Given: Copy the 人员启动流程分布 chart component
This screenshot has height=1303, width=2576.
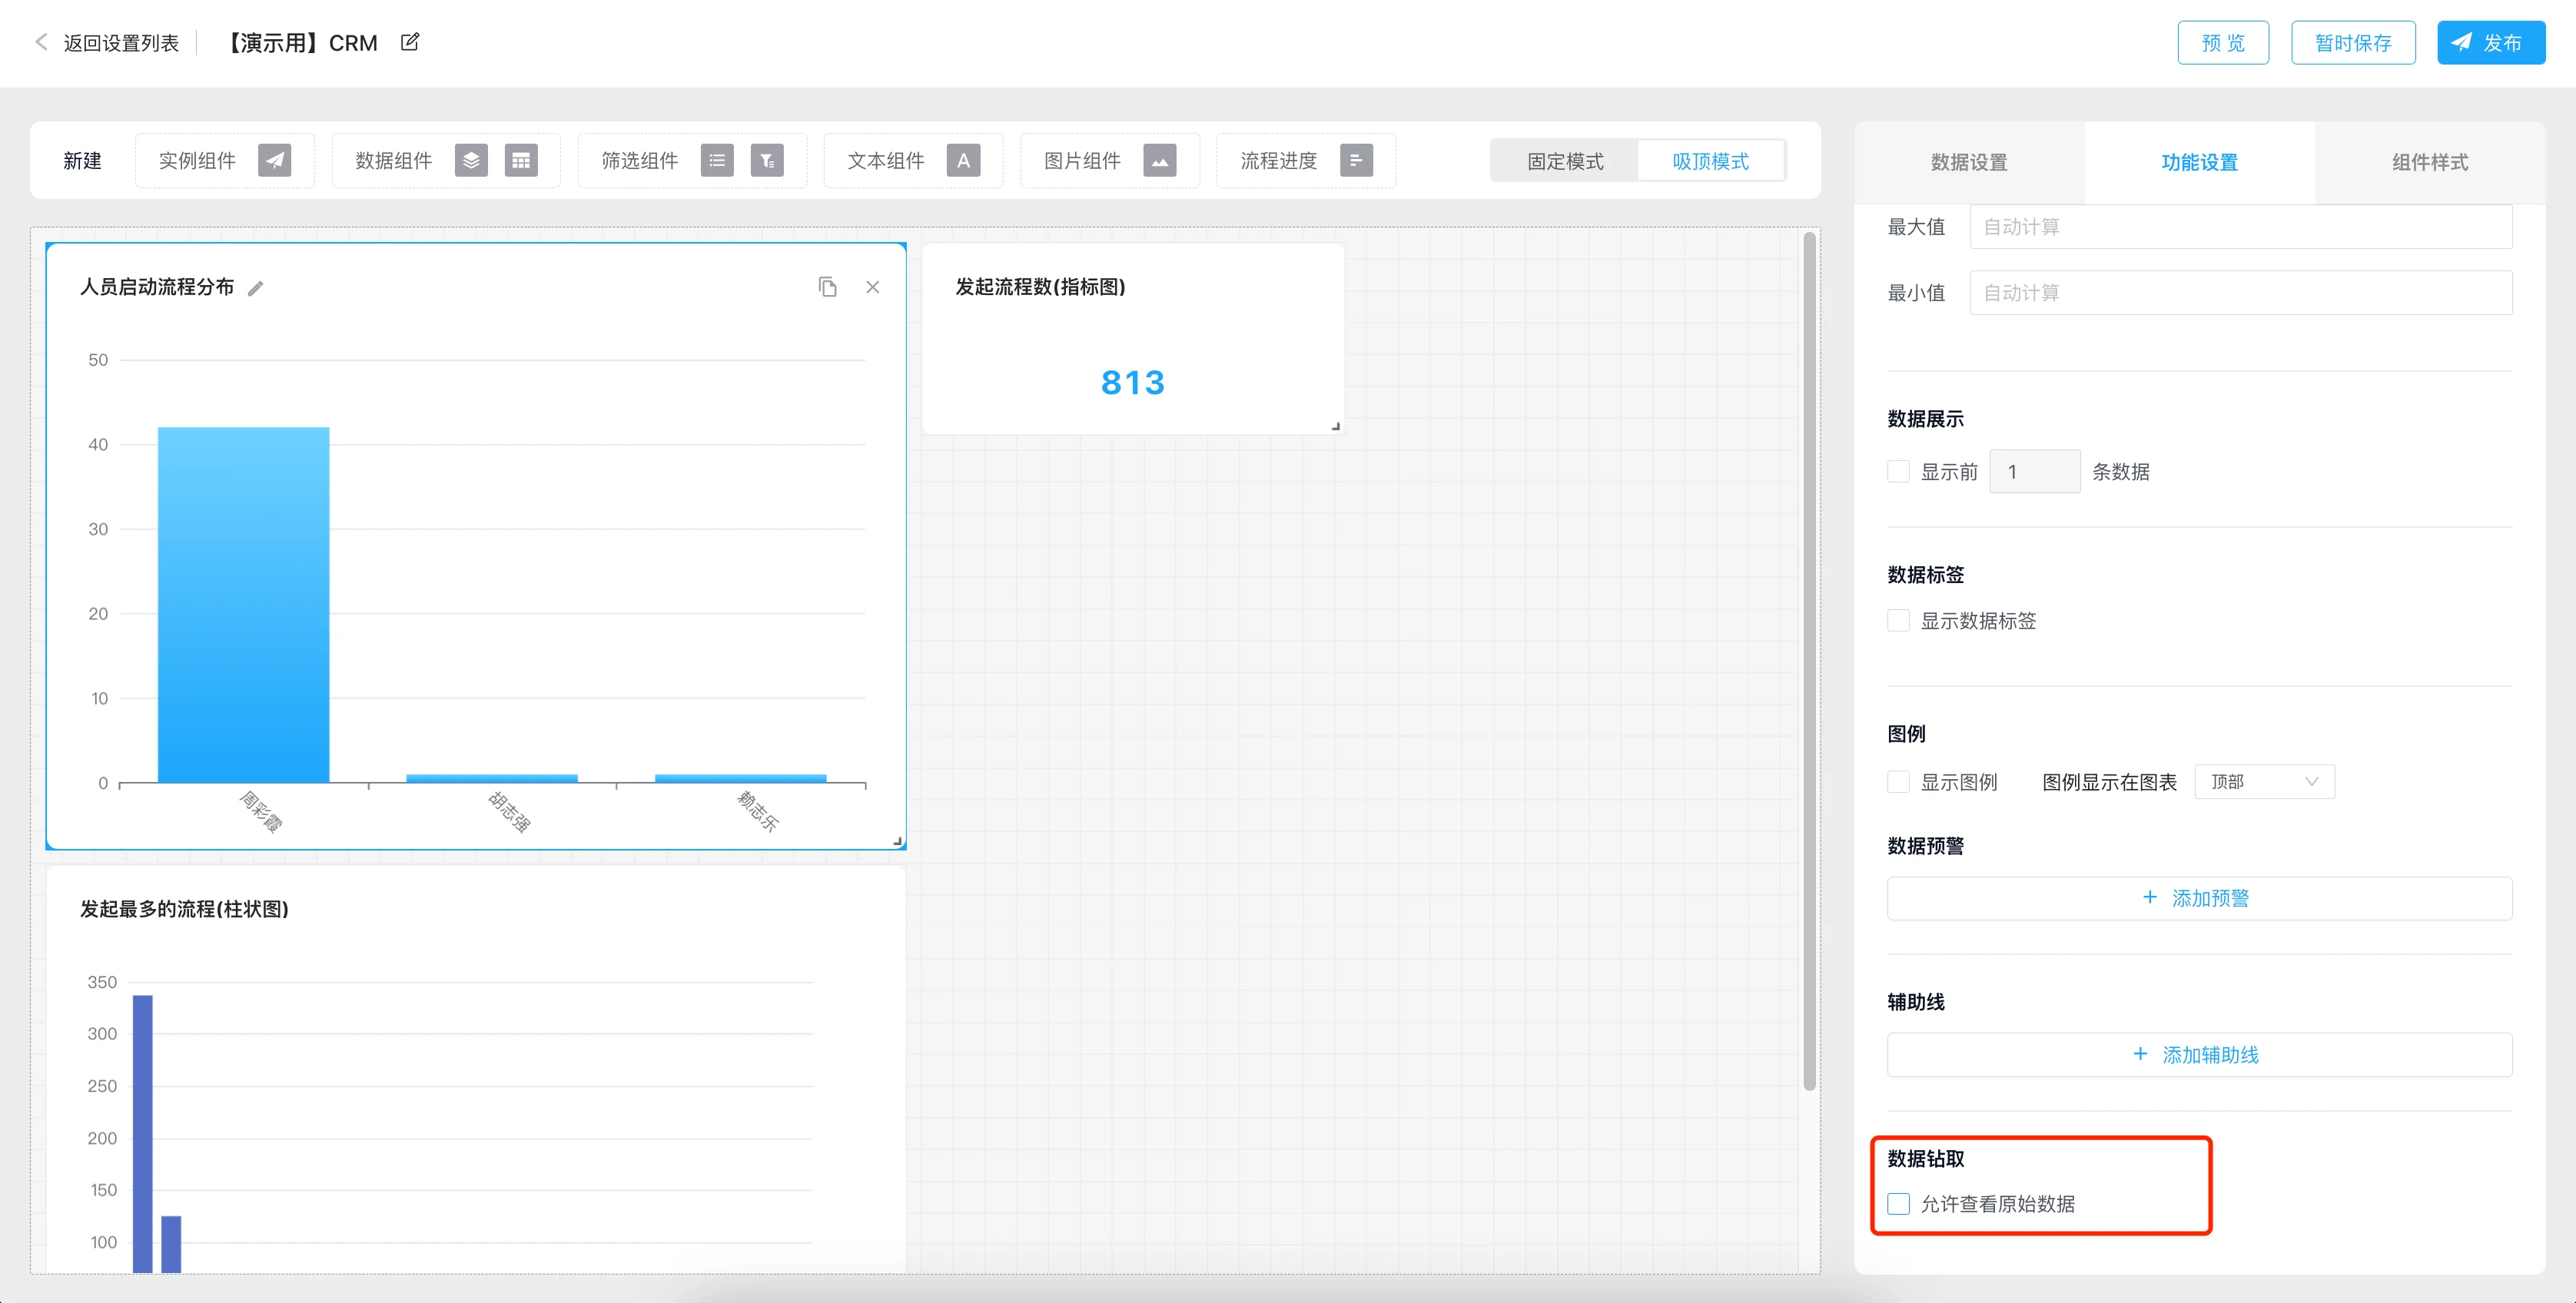Looking at the screenshot, I should (x=828, y=287).
